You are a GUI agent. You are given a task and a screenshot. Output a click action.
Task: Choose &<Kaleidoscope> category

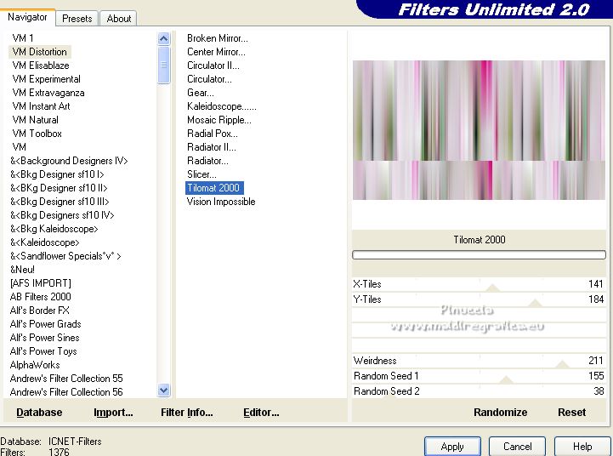coord(44,242)
